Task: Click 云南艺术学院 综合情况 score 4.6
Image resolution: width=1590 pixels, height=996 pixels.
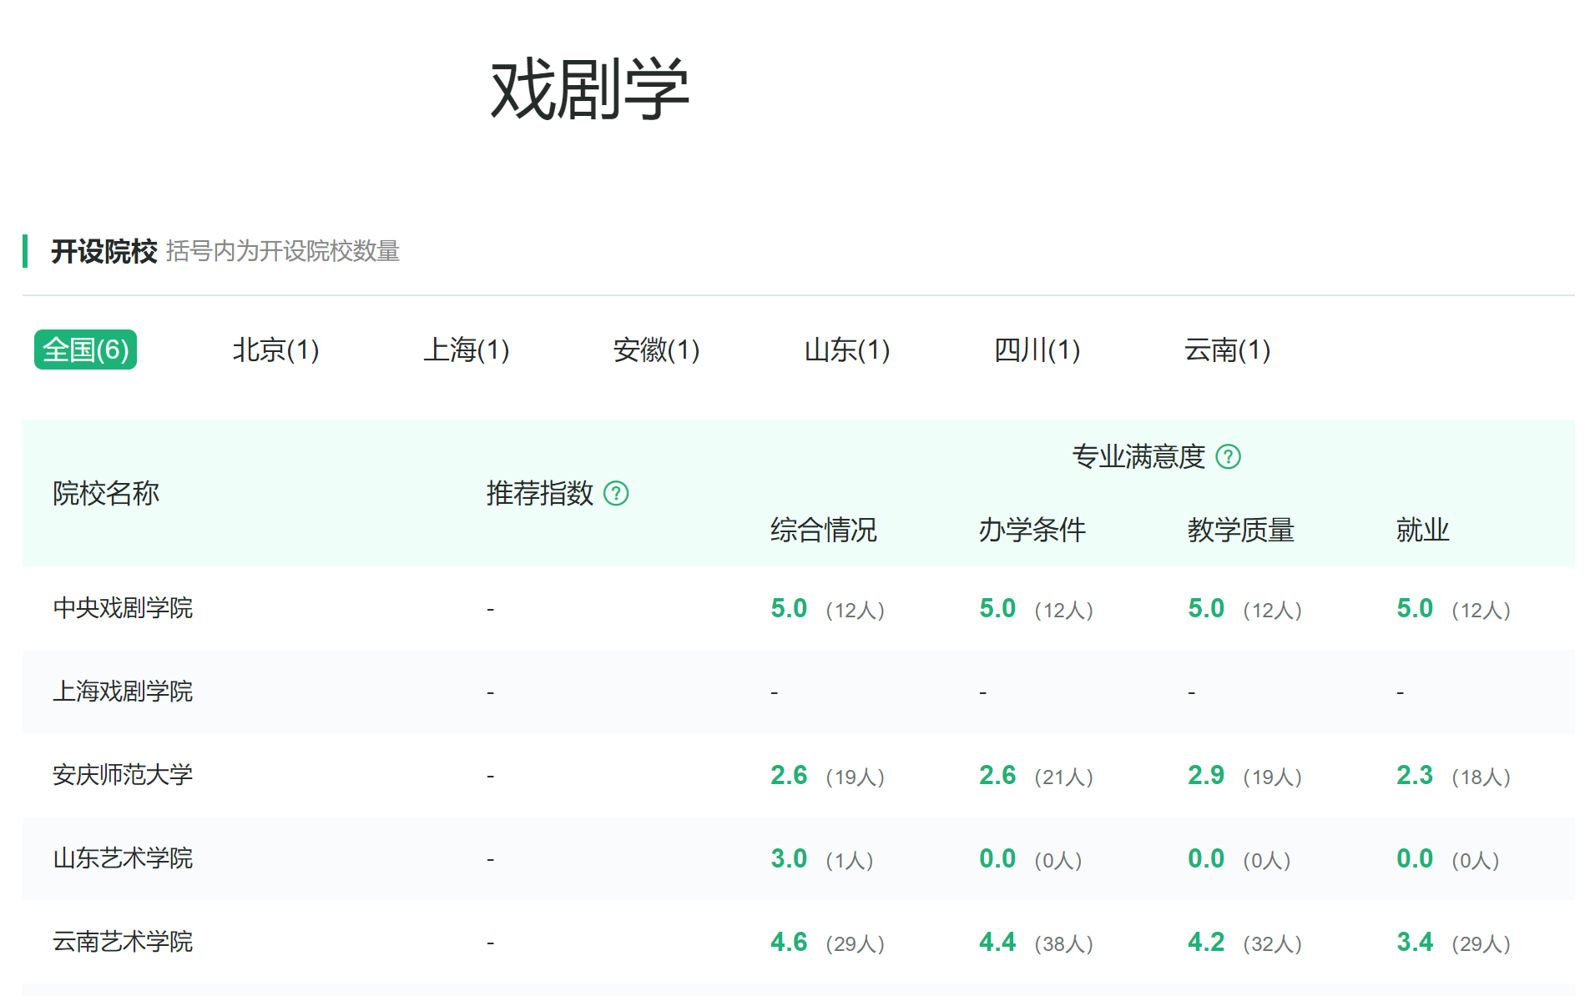Action: coord(789,942)
